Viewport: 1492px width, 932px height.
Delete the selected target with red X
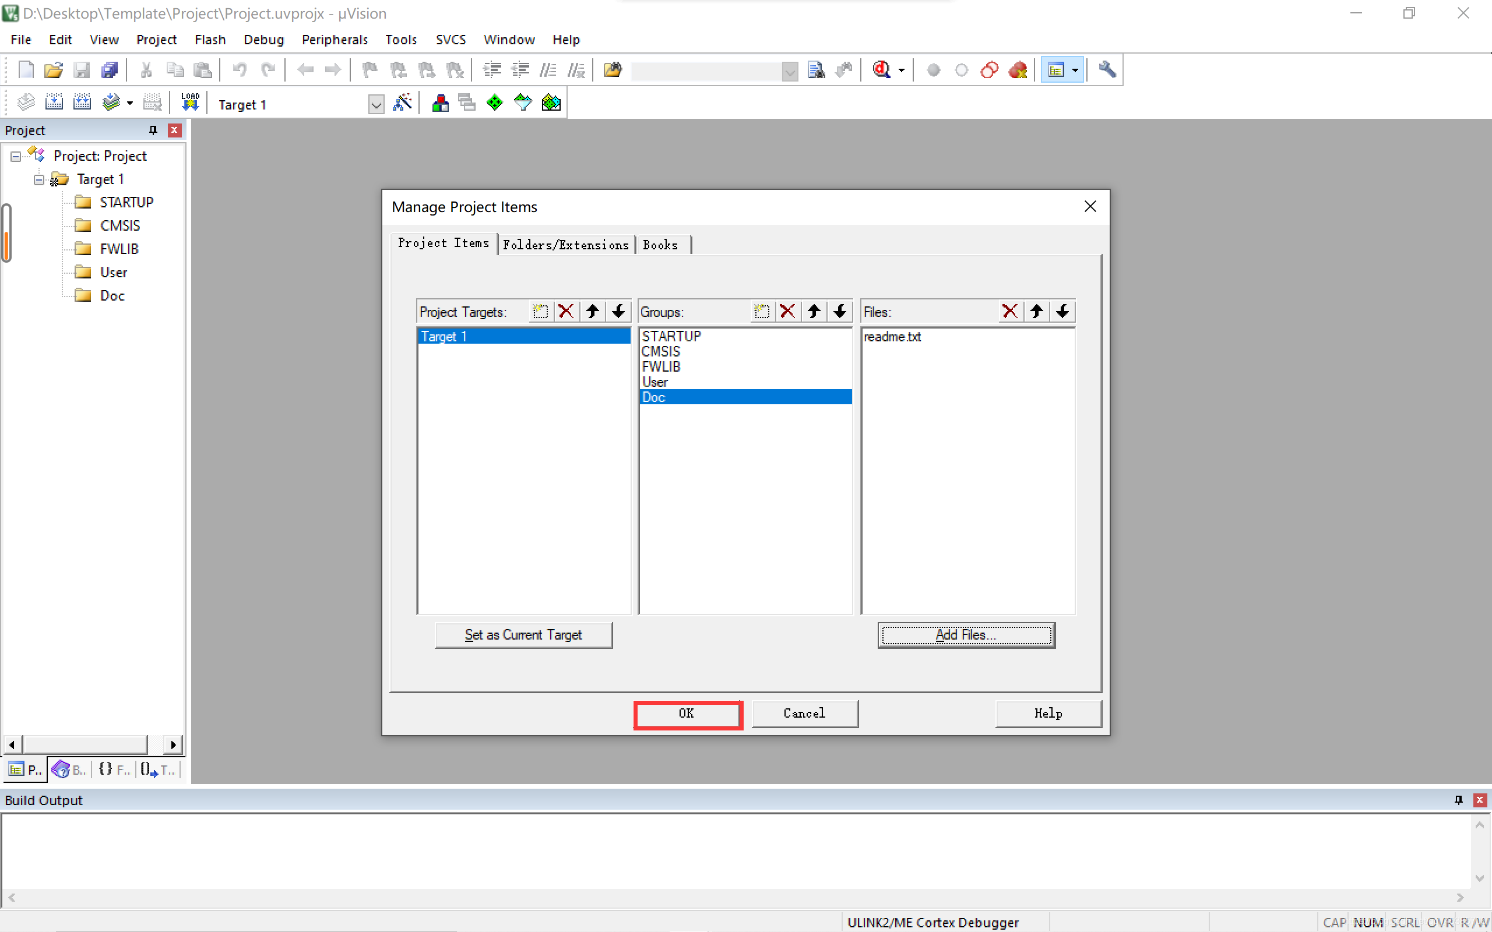click(x=565, y=311)
